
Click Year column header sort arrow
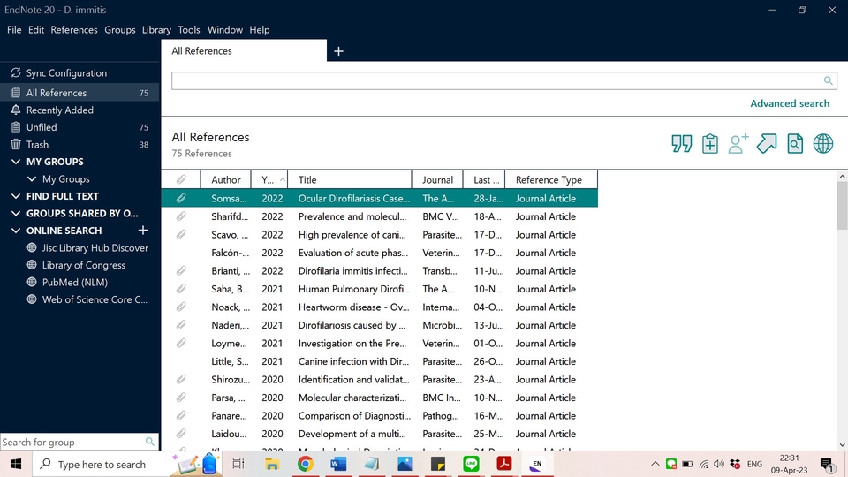point(282,179)
